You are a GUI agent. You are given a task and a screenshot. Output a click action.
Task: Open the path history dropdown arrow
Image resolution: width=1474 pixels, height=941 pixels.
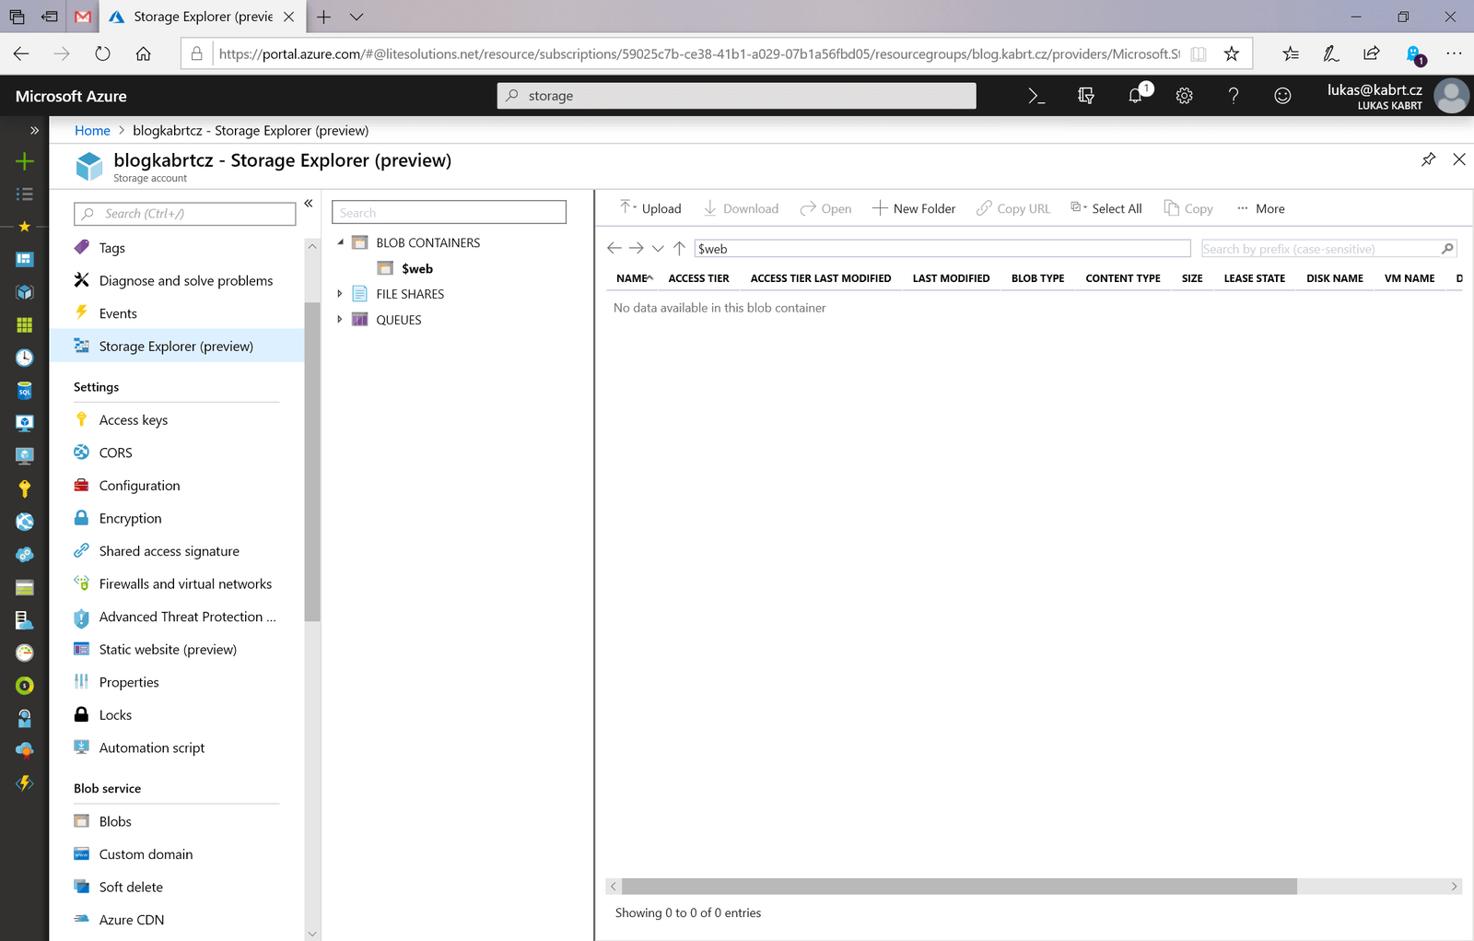(658, 248)
